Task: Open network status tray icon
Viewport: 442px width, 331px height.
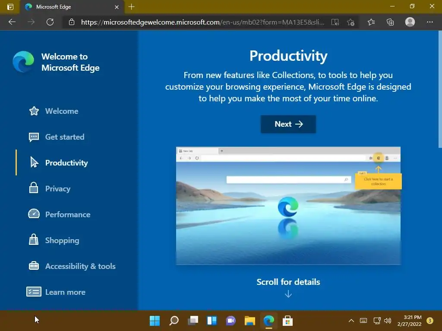Action: (x=377, y=321)
